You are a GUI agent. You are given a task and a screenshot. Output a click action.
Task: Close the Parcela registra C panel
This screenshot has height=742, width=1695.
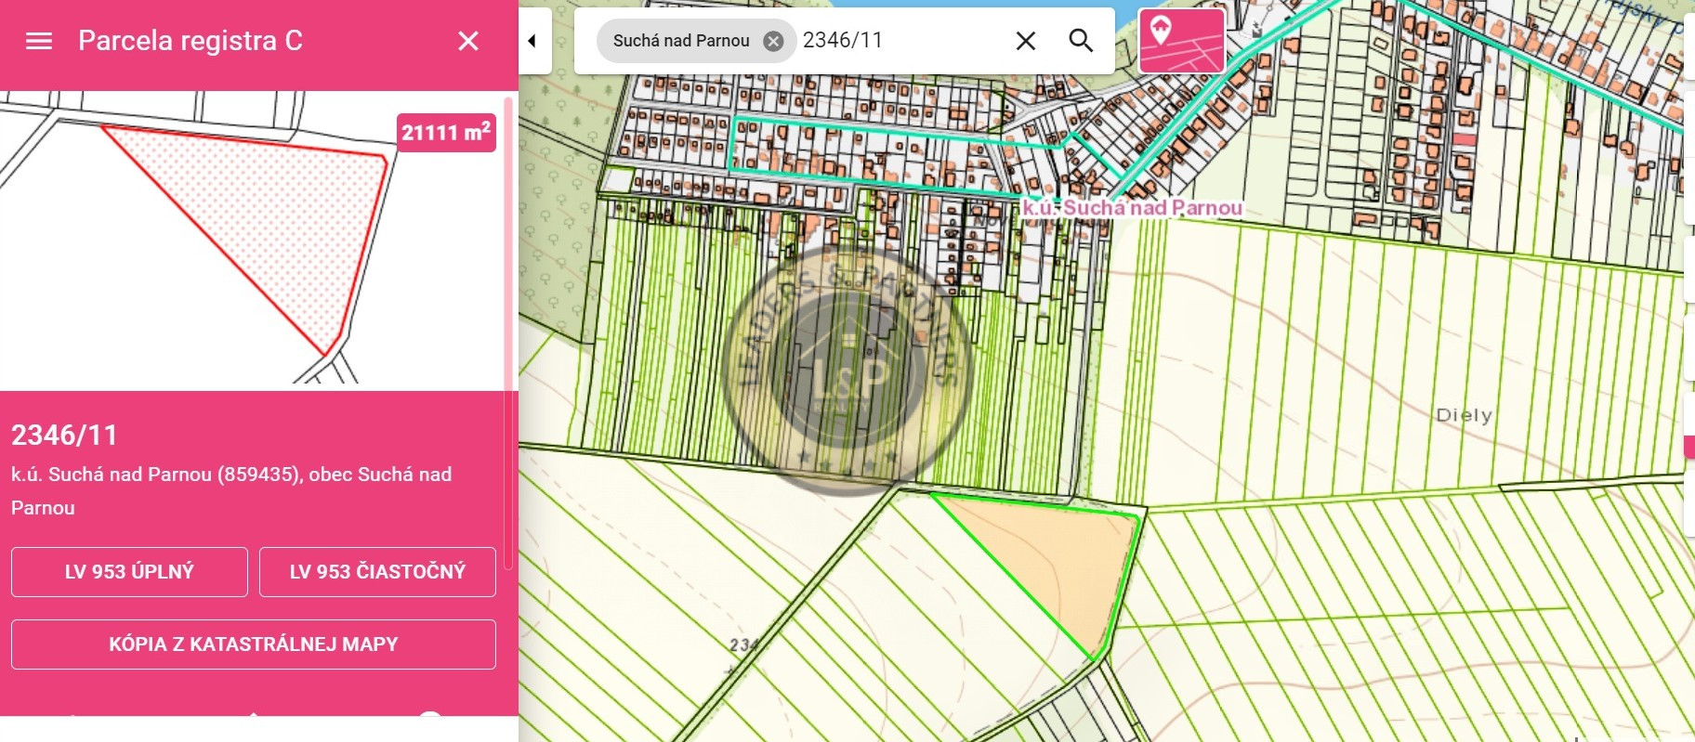(x=468, y=41)
